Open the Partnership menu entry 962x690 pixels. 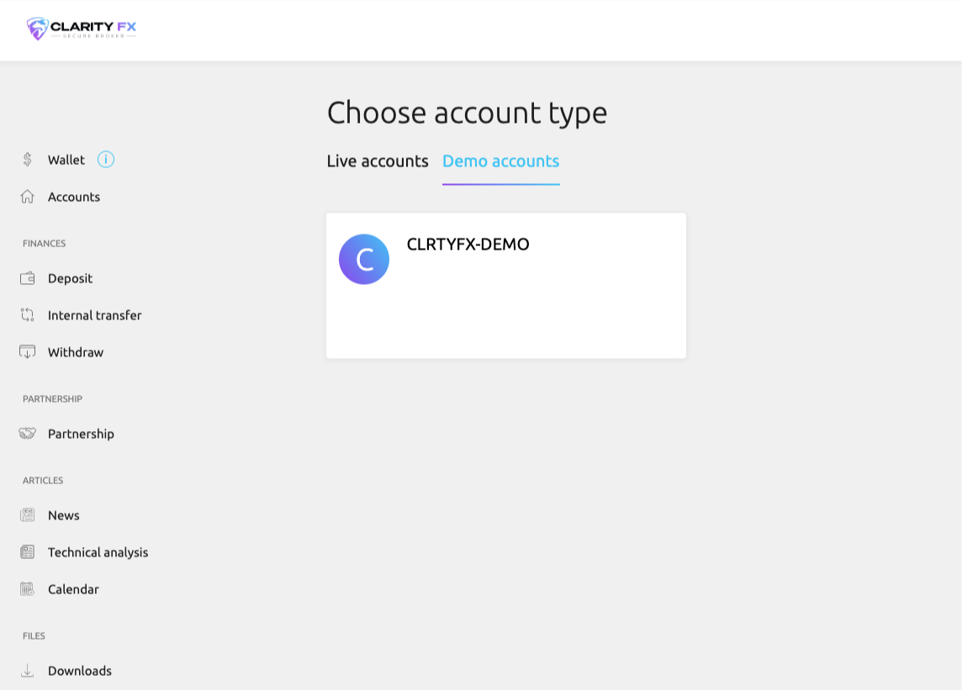[x=81, y=435]
